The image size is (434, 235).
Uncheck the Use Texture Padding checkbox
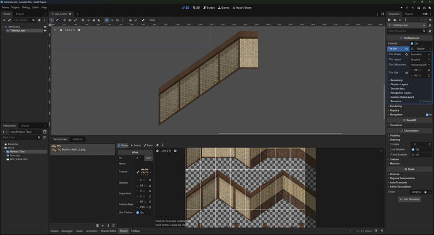[138, 212]
